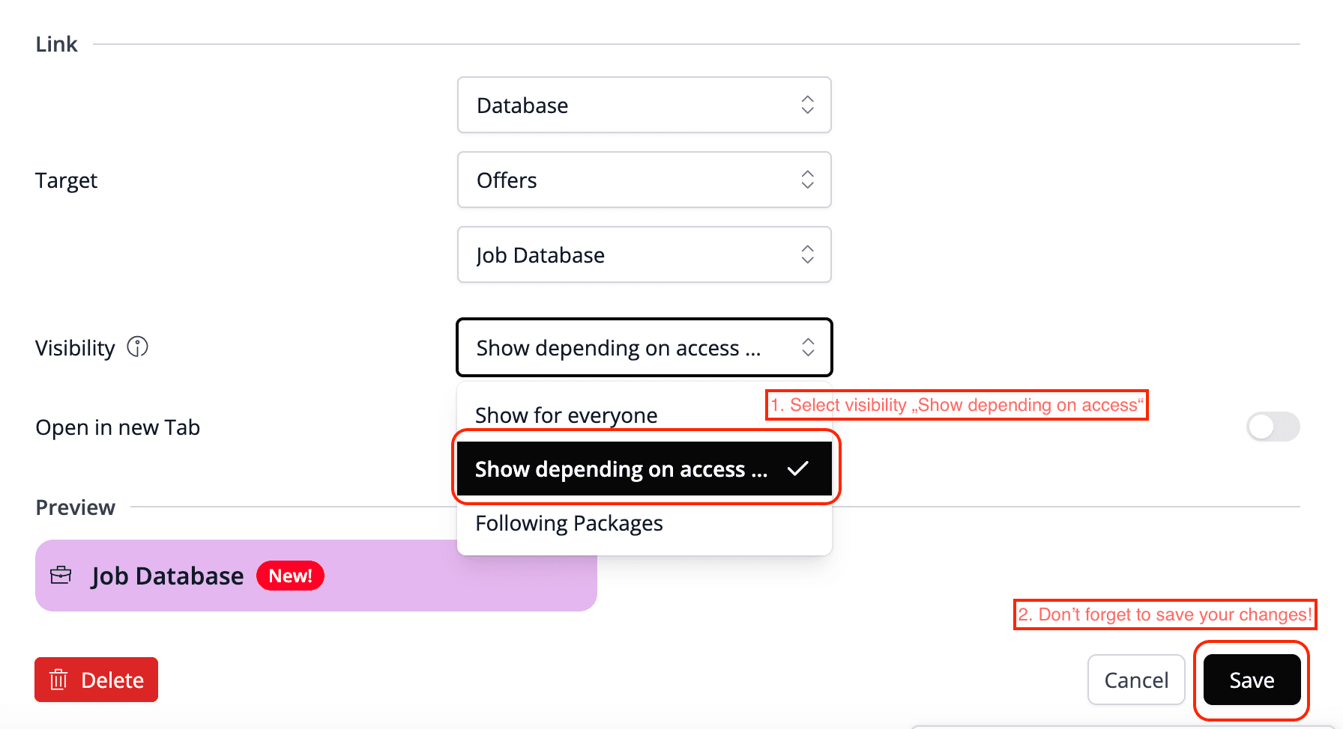
Task: Choose the Following Packages option
Action: coord(570,523)
